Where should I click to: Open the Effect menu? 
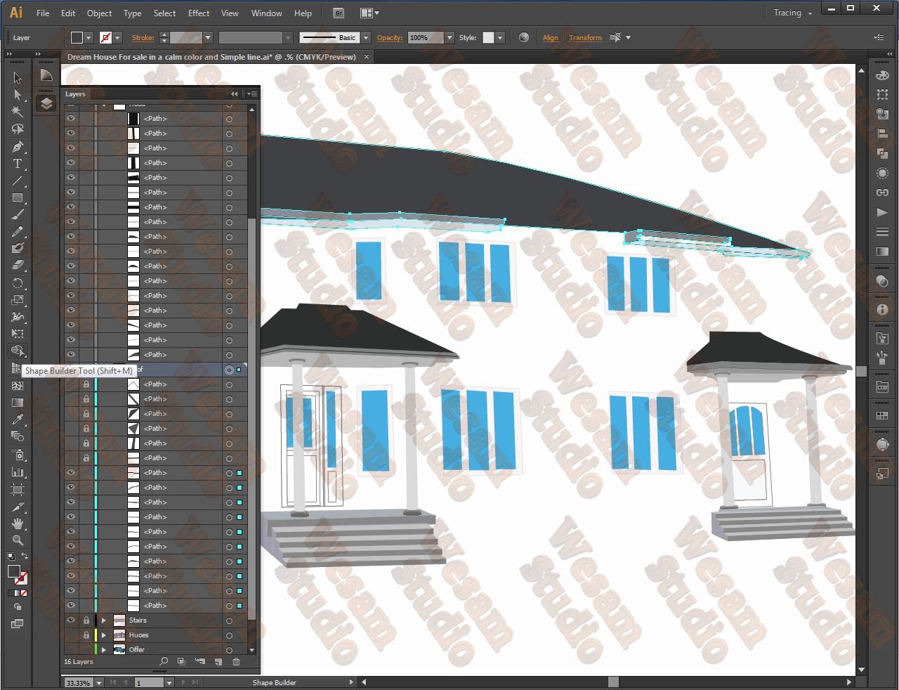[x=199, y=13]
